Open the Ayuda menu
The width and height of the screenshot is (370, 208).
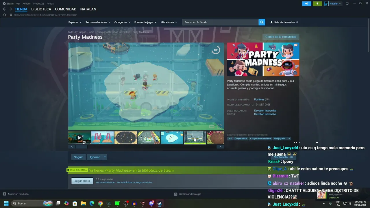pyautogui.click(x=50, y=3)
